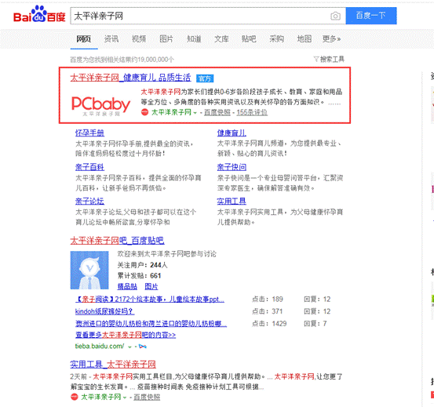Viewport: 434px width, 407px height.
Task: Click the PCbaby logo thumbnail
Action: tap(101, 106)
